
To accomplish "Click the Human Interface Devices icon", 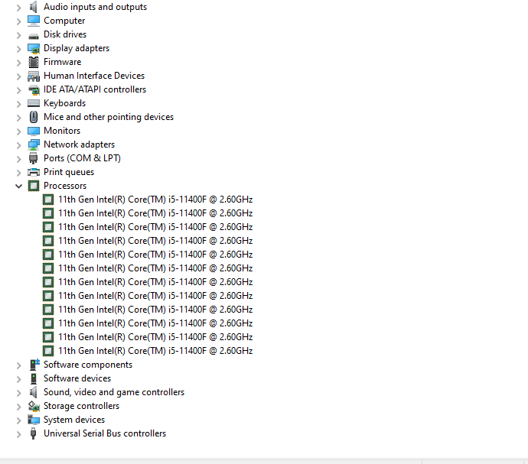I will [x=34, y=76].
